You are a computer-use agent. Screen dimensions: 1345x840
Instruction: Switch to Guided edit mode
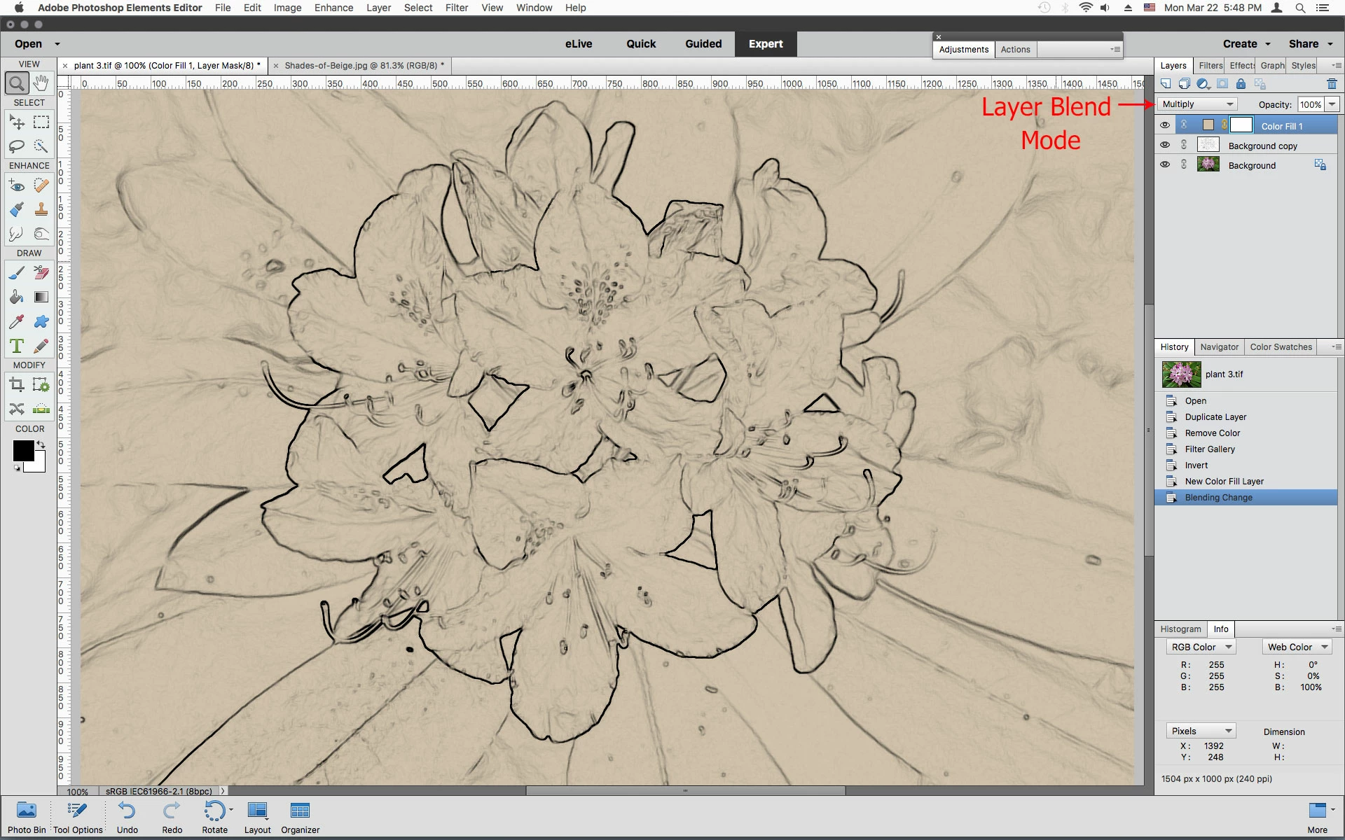click(703, 43)
